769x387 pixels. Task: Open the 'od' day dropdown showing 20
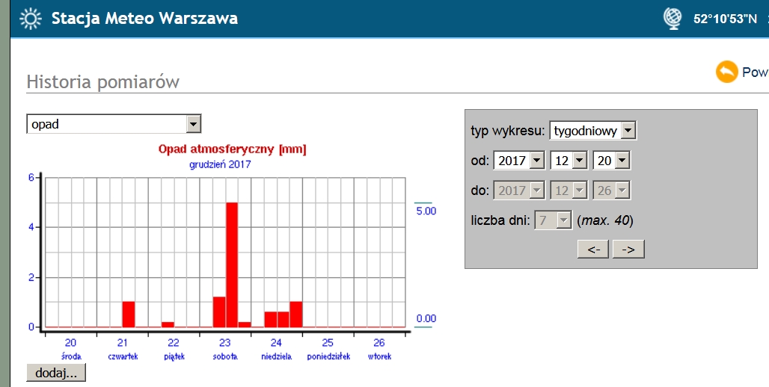[611, 161]
